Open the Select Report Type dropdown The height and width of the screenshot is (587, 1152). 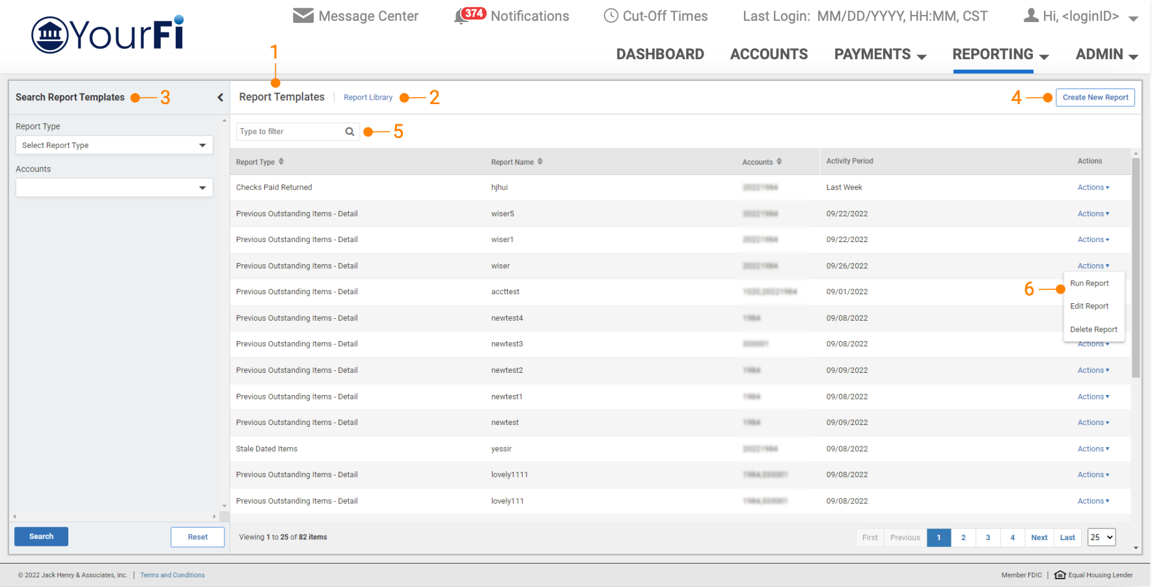pos(114,145)
